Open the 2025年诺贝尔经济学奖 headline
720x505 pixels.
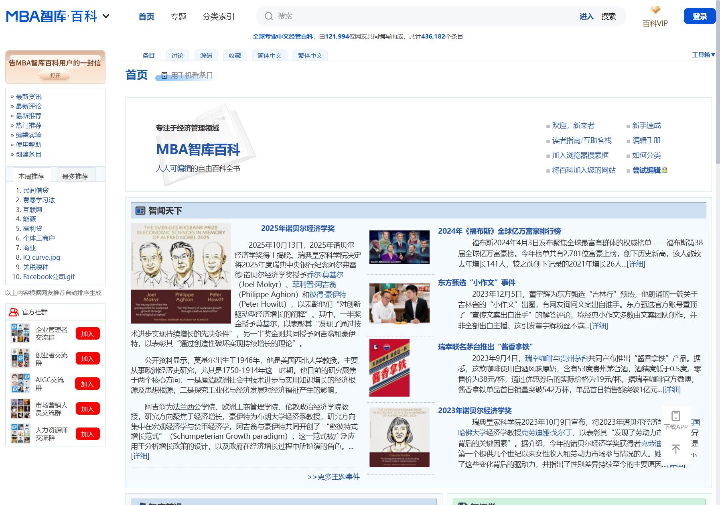click(x=298, y=228)
